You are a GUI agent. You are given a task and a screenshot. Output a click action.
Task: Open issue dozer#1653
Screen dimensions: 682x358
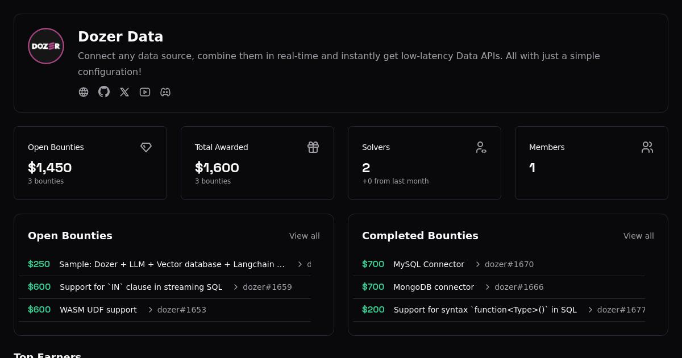point(181,310)
